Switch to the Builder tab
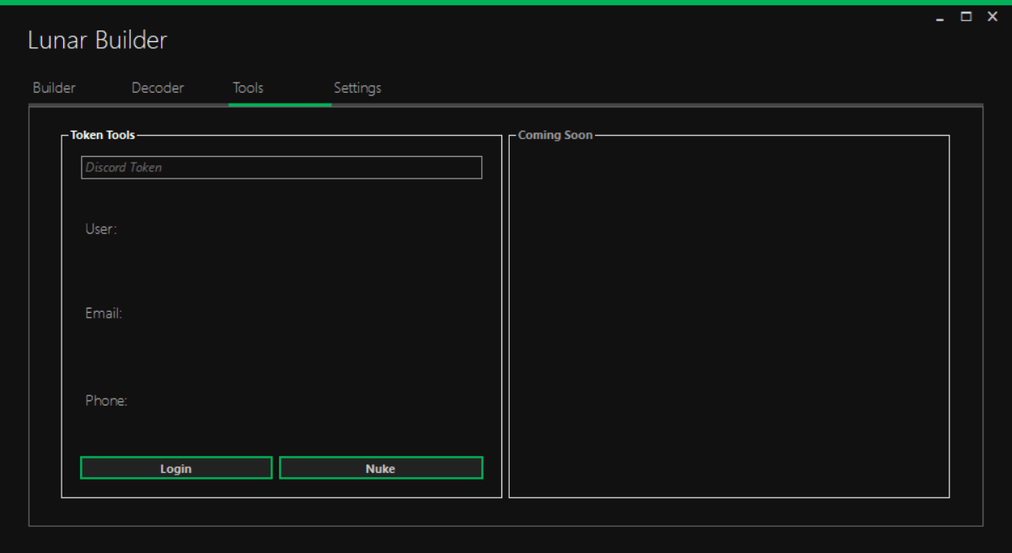Screen dimensions: 1012x553 click(x=54, y=88)
